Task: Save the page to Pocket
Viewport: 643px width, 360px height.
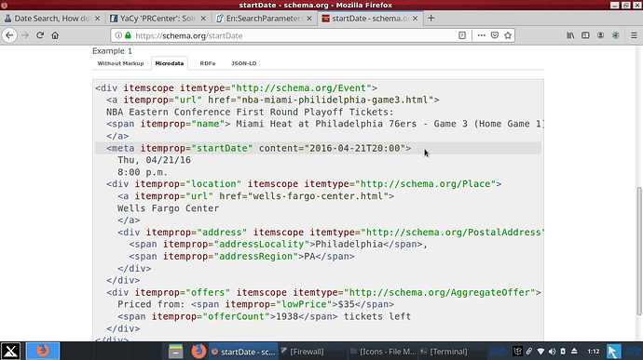Action: (x=495, y=35)
